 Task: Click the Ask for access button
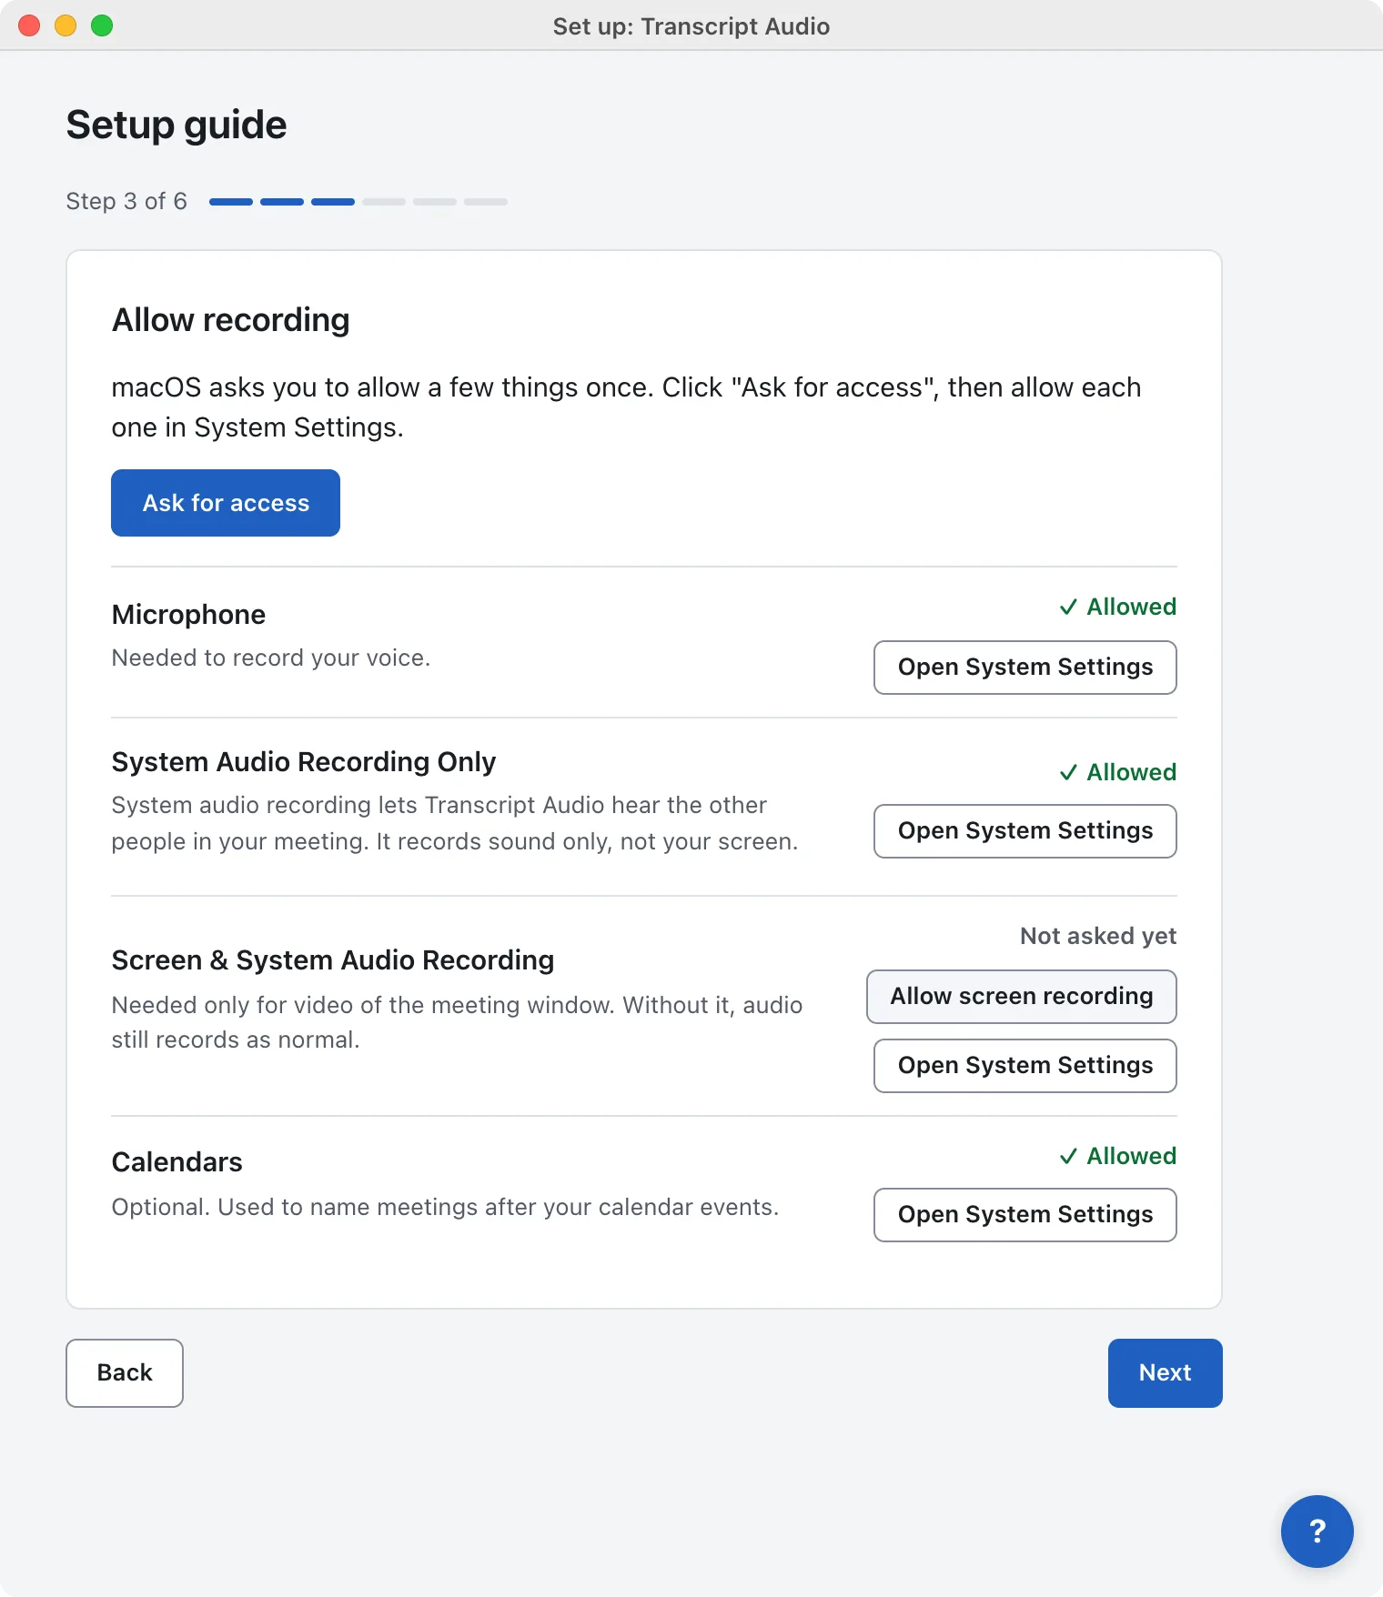click(x=226, y=503)
